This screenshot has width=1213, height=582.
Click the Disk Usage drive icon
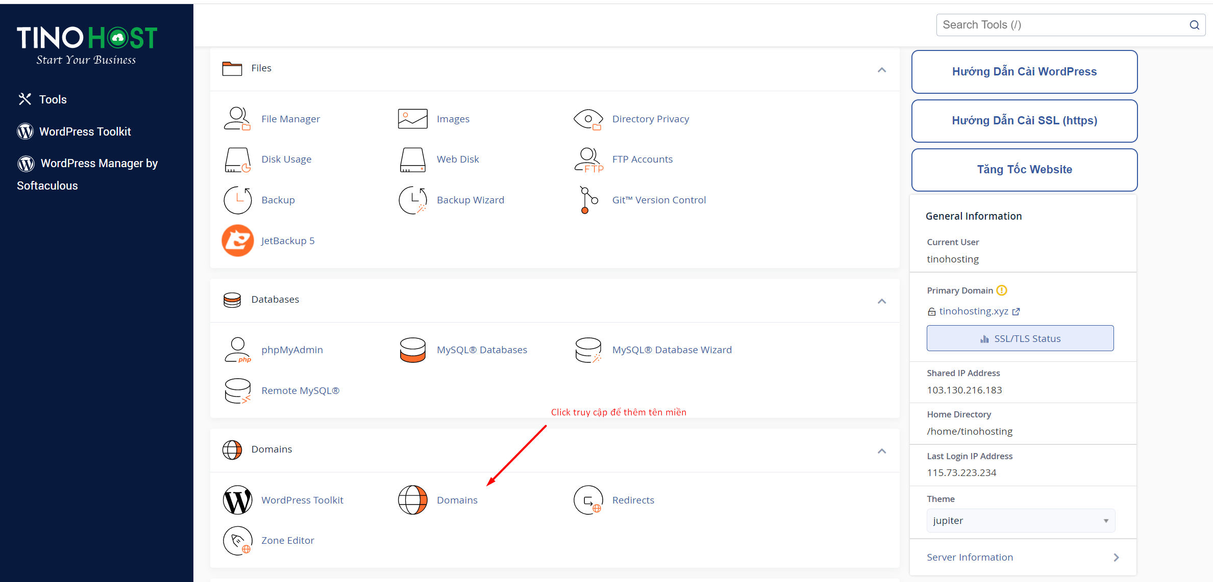pyautogui.click(x=237, y=160)
